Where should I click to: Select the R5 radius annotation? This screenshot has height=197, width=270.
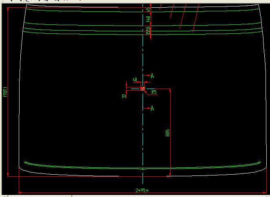pyautogui.click(x=154, y=93)
